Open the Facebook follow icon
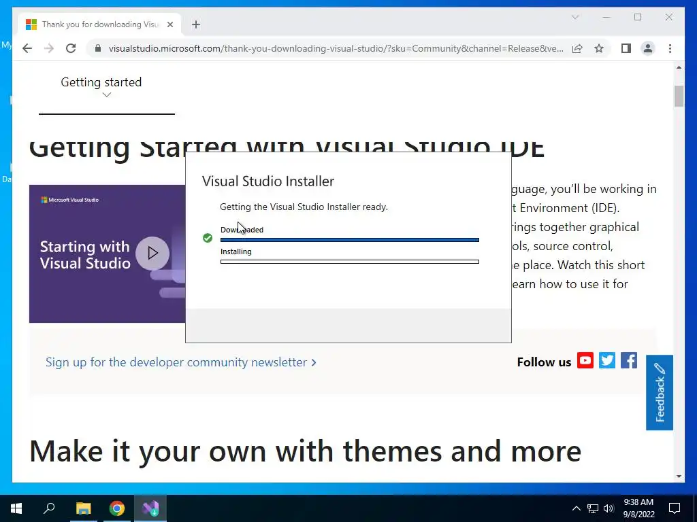The height and width of the screenshot is (522, 697). (x=628, y=360)
